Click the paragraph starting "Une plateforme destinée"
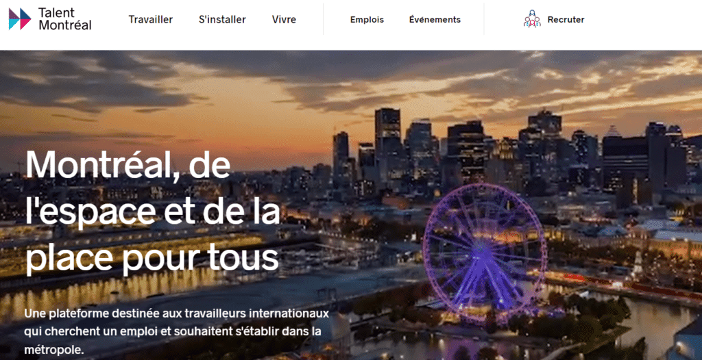This screenshot has height=360, width=702. [177, 331]
